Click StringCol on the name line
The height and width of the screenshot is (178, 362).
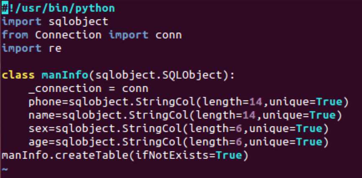[158, 115]
